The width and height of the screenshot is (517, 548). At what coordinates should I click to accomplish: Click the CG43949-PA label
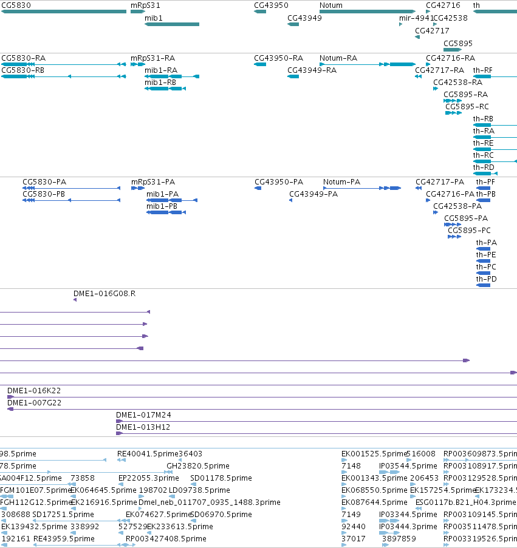pos(313,194)
